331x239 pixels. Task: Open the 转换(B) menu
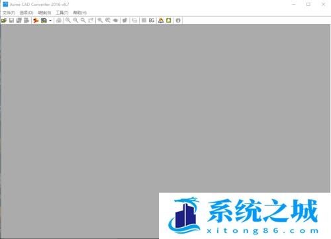pos(44,13)
